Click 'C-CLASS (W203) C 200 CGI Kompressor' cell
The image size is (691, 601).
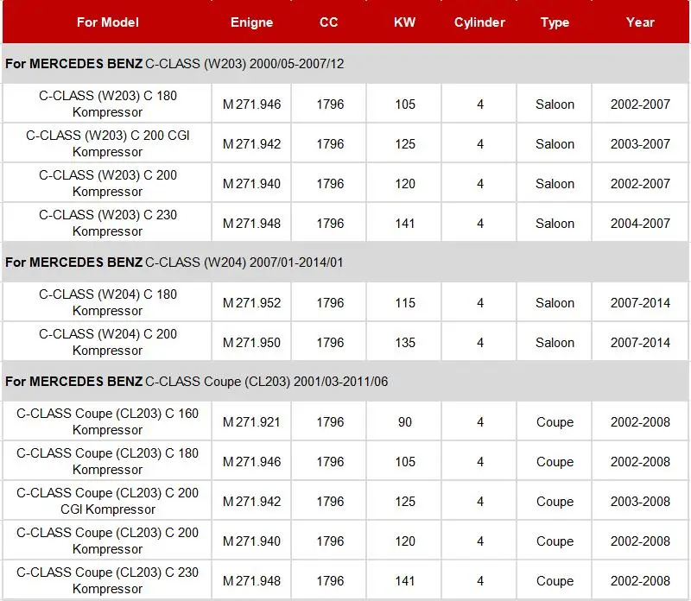click(107, 143)
